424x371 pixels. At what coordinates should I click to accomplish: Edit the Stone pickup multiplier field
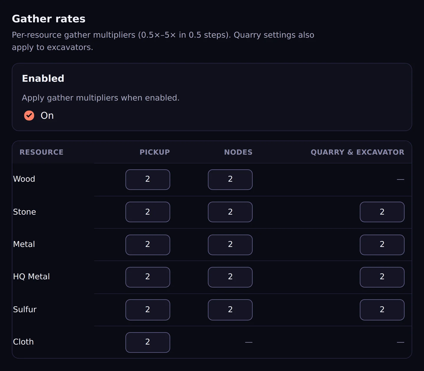pos(148,212)
